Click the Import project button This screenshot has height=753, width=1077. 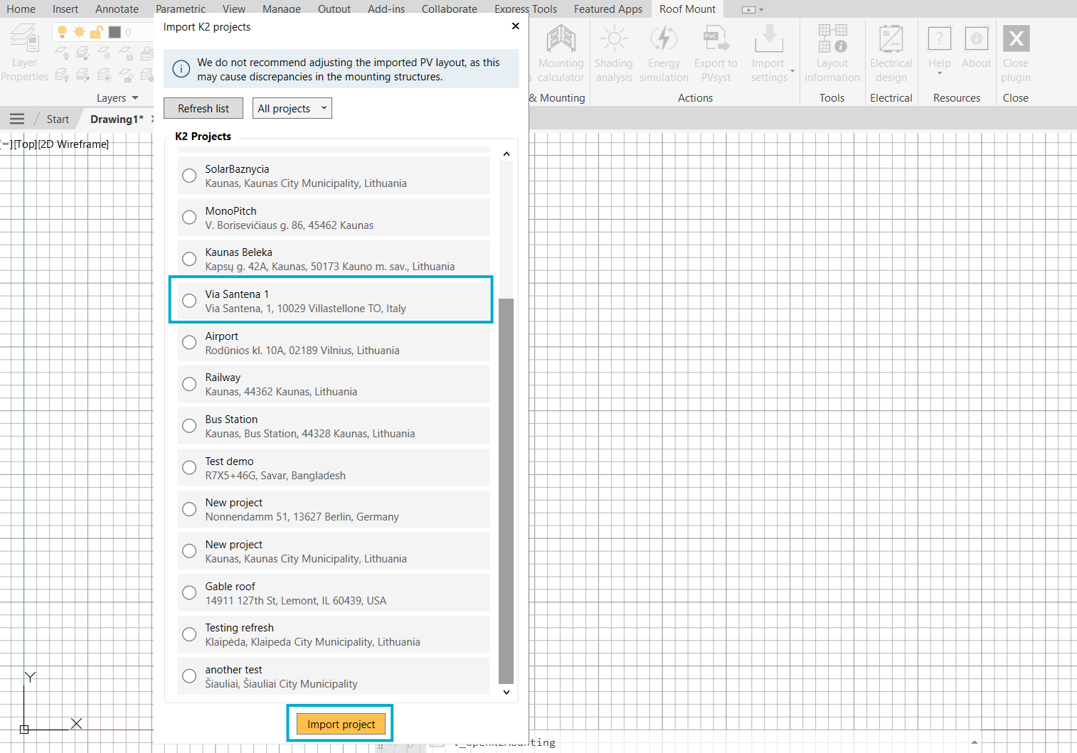[x=340, y=723]
